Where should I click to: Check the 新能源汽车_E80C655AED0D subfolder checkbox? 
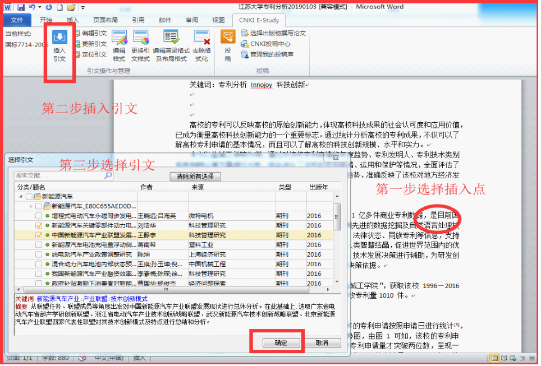pos(39,206)
